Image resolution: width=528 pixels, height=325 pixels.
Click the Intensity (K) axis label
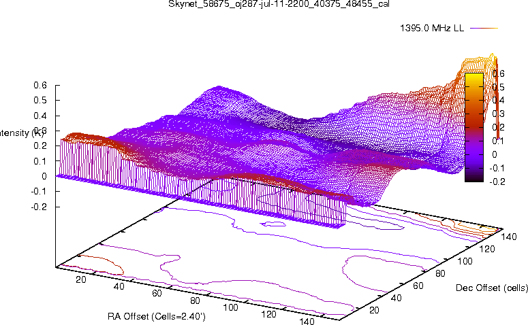pyautogui.click(x=22, y=133)
